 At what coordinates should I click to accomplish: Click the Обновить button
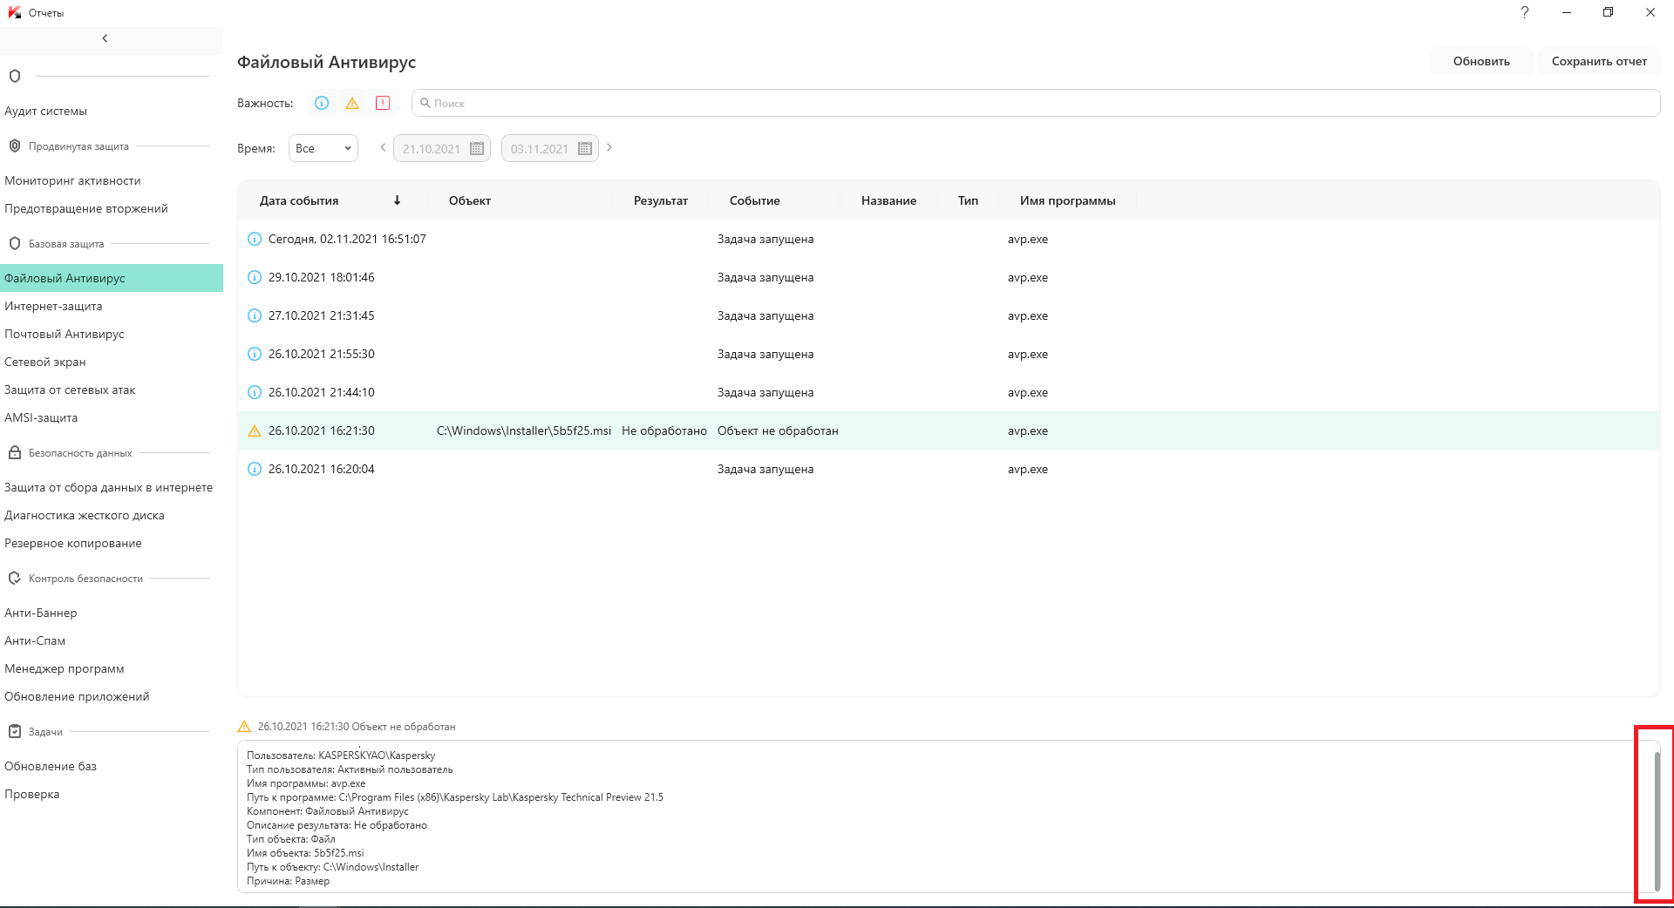pos(1480,61)
